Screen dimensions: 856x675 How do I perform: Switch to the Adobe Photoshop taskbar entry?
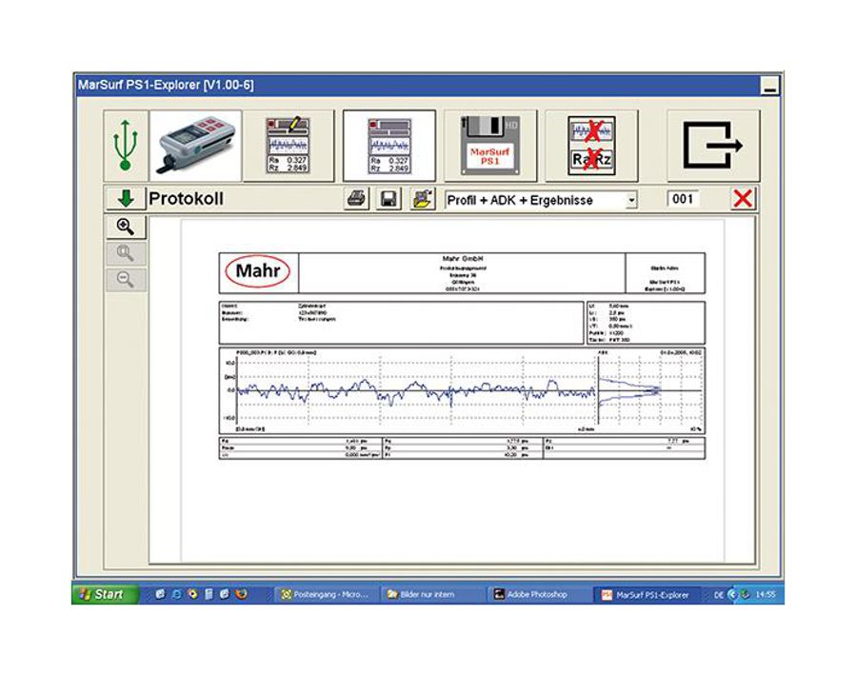click(533, 594)
